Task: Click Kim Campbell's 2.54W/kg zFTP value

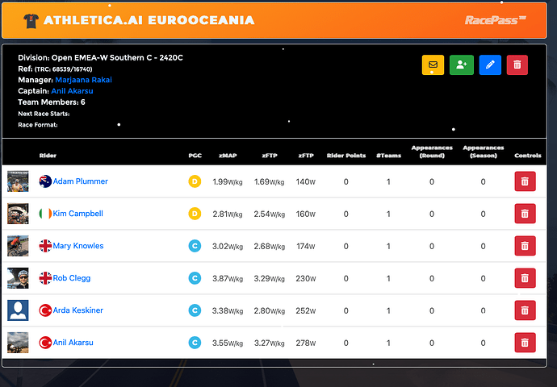Action: (270, 214)
